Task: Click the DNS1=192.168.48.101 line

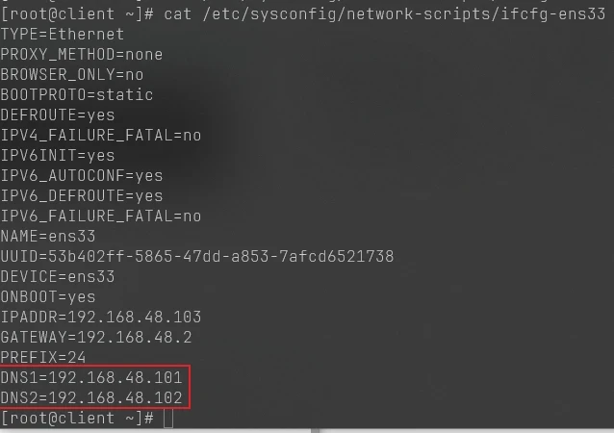Action: tap(90, 377)
